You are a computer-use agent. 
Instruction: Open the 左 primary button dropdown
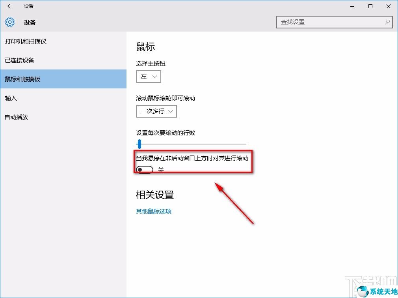[148, 77]
